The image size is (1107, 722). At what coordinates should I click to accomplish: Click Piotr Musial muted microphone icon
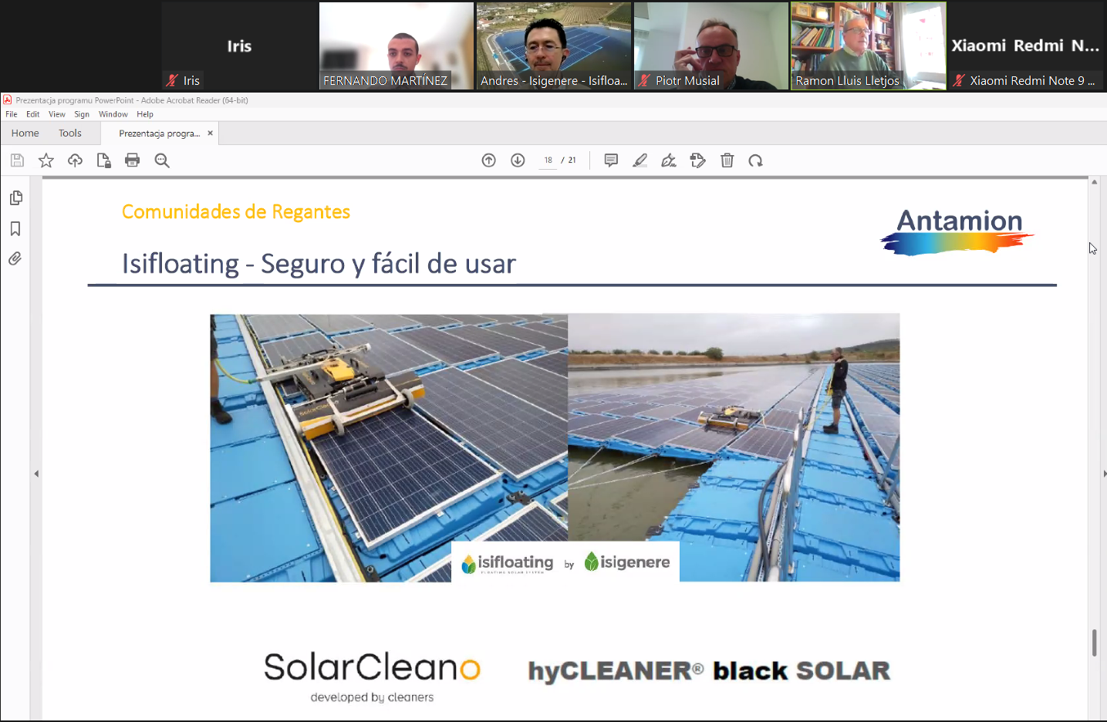click(644, 80)
